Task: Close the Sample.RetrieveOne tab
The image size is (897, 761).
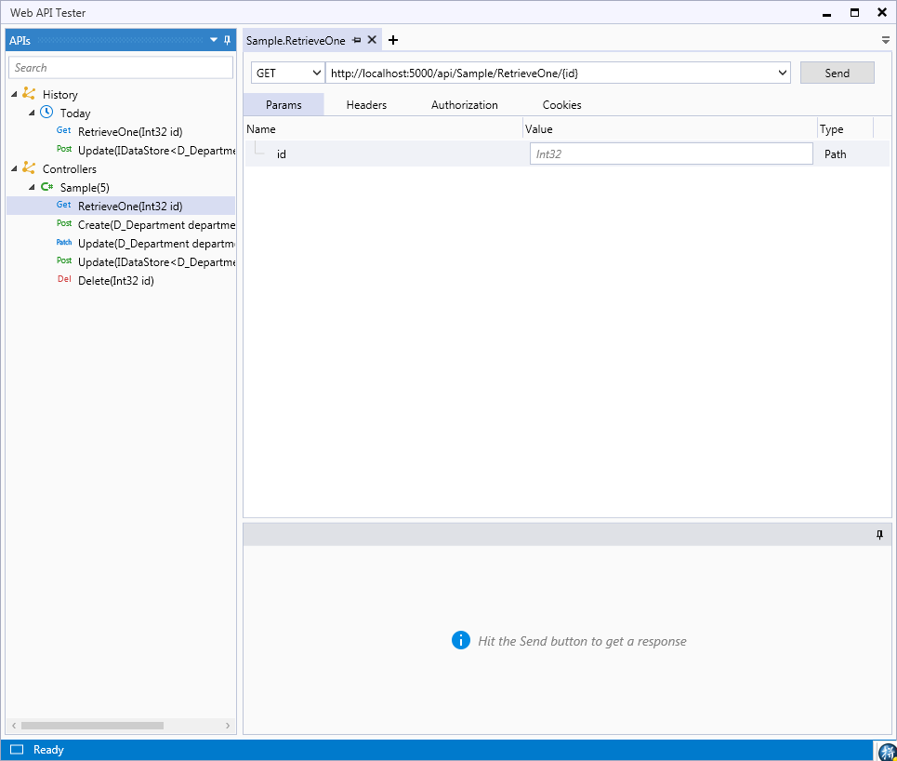Action: pos(372,40)
